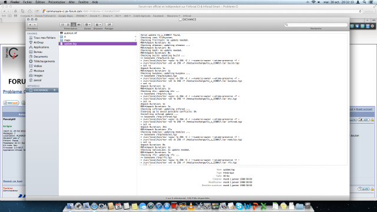Open the Finder application menu
377x212 pixels.
coord(15,2)
